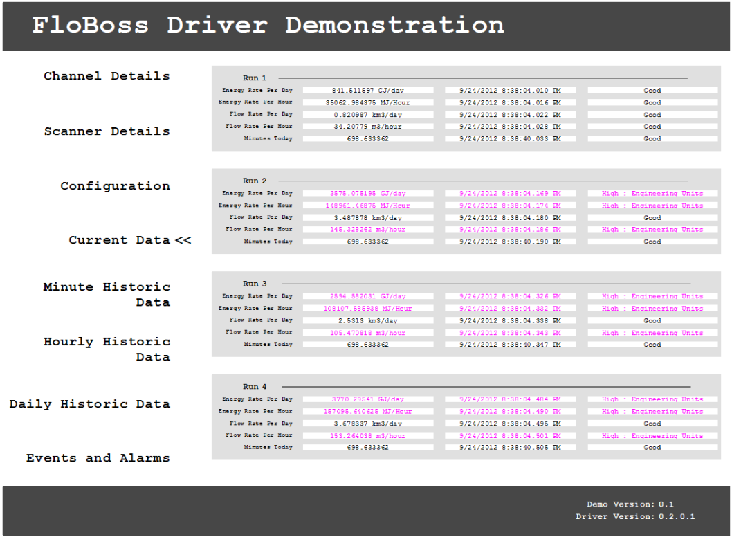The image size is (732, 537).
Task: Click Run 4 Flow Rate Per Hour High status
Action: 652,436
